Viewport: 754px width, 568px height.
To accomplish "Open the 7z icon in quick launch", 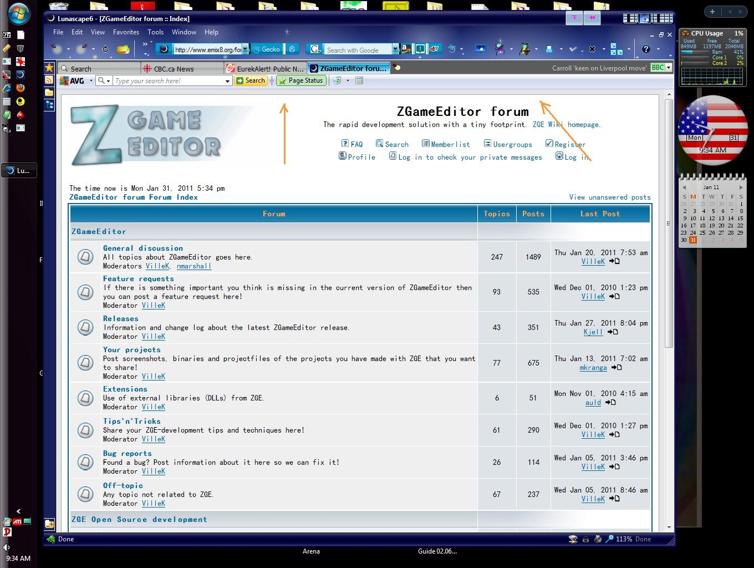I will [x=7, y=34].
